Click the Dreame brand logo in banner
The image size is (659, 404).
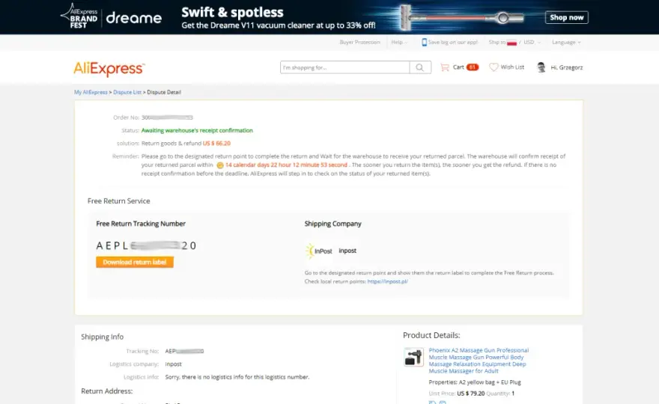[133, 18]
